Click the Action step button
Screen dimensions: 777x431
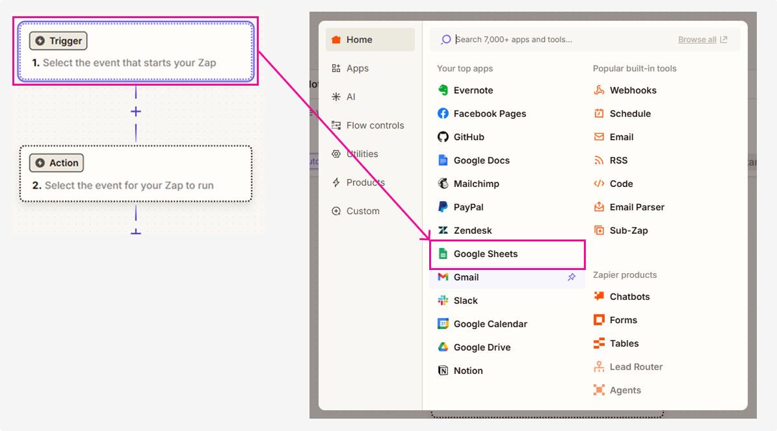tap(57, 163)
